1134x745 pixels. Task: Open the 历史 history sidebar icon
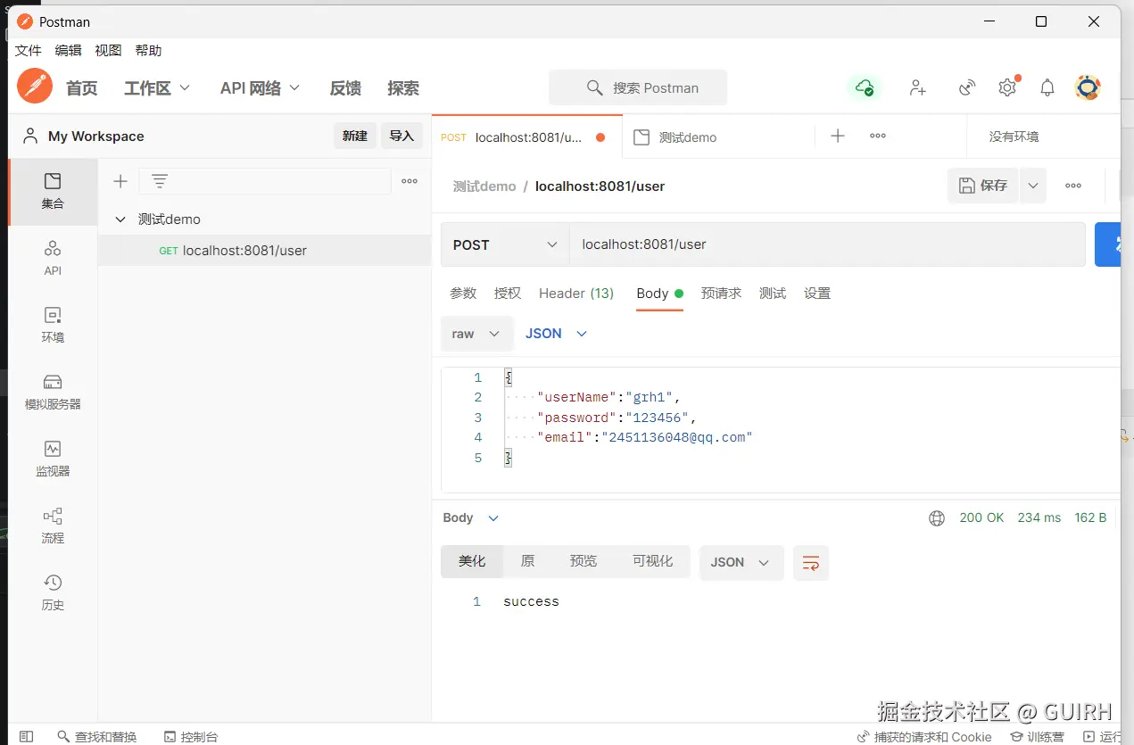53,592
